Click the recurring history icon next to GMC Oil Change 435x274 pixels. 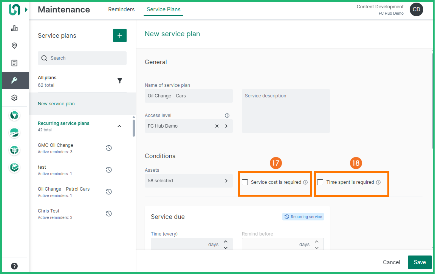pyautogui.click(x=109, y=148)
